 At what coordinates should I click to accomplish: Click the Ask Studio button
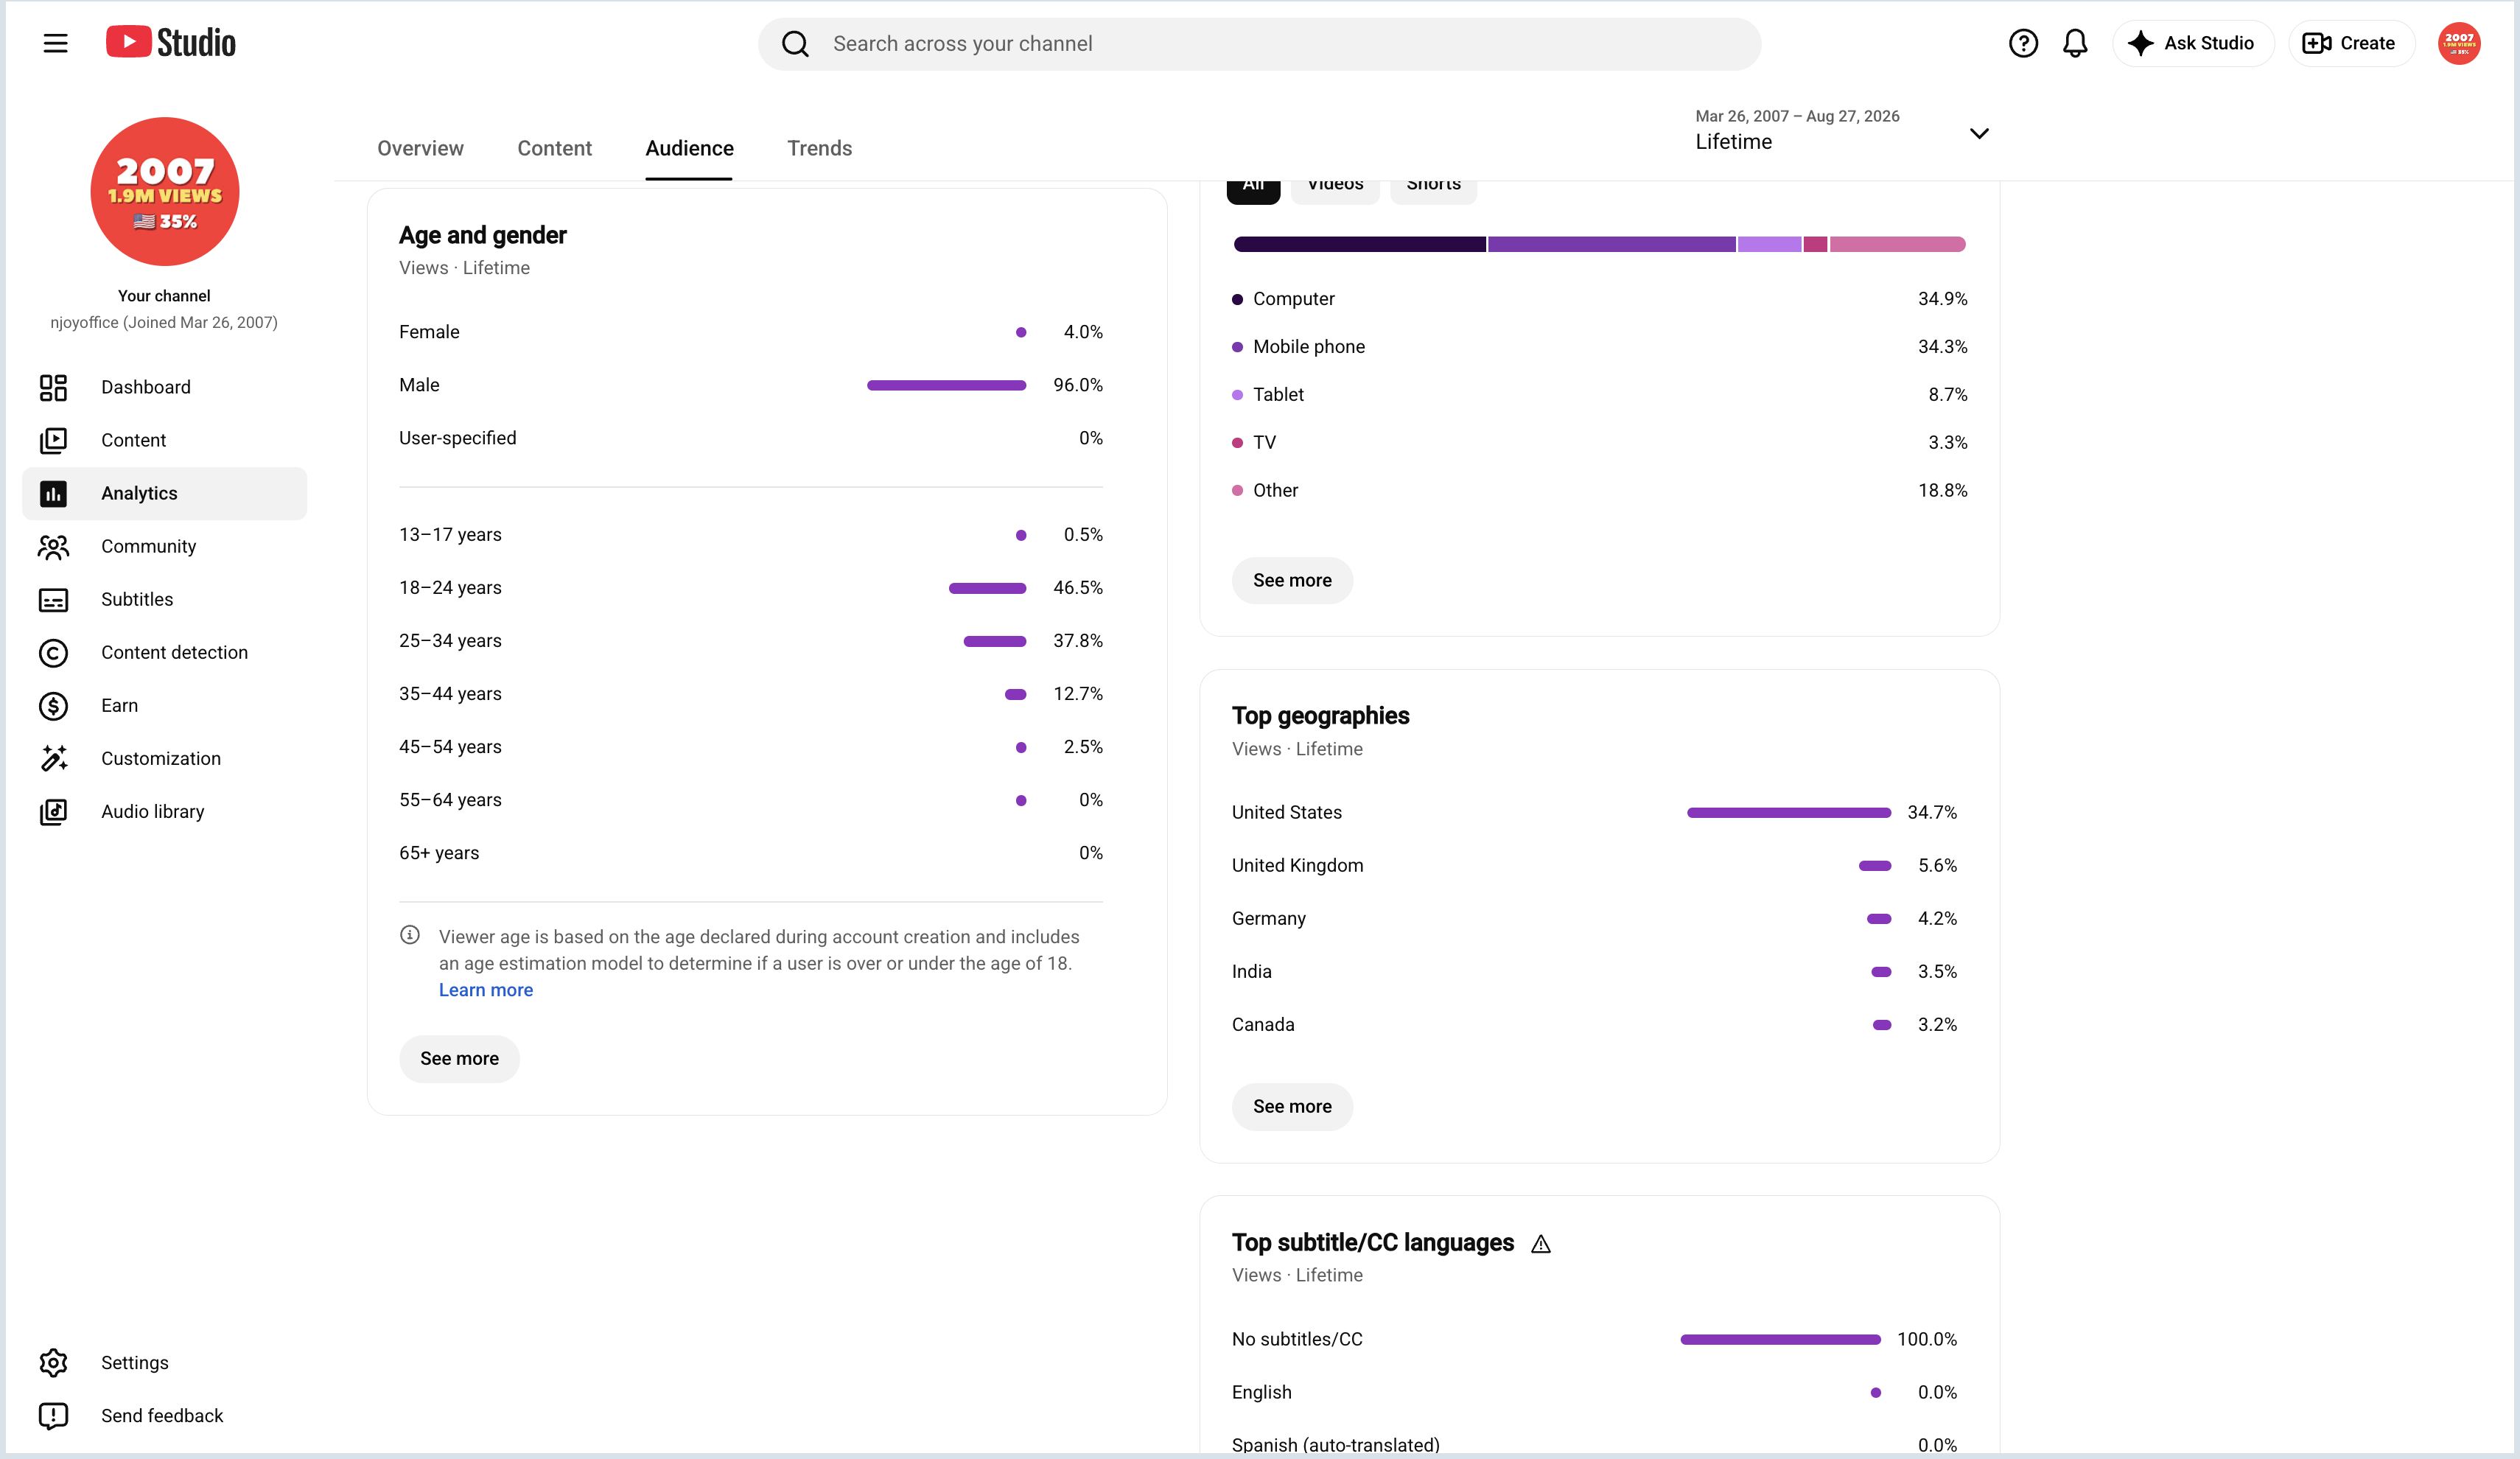click(x=2193, y=43)
